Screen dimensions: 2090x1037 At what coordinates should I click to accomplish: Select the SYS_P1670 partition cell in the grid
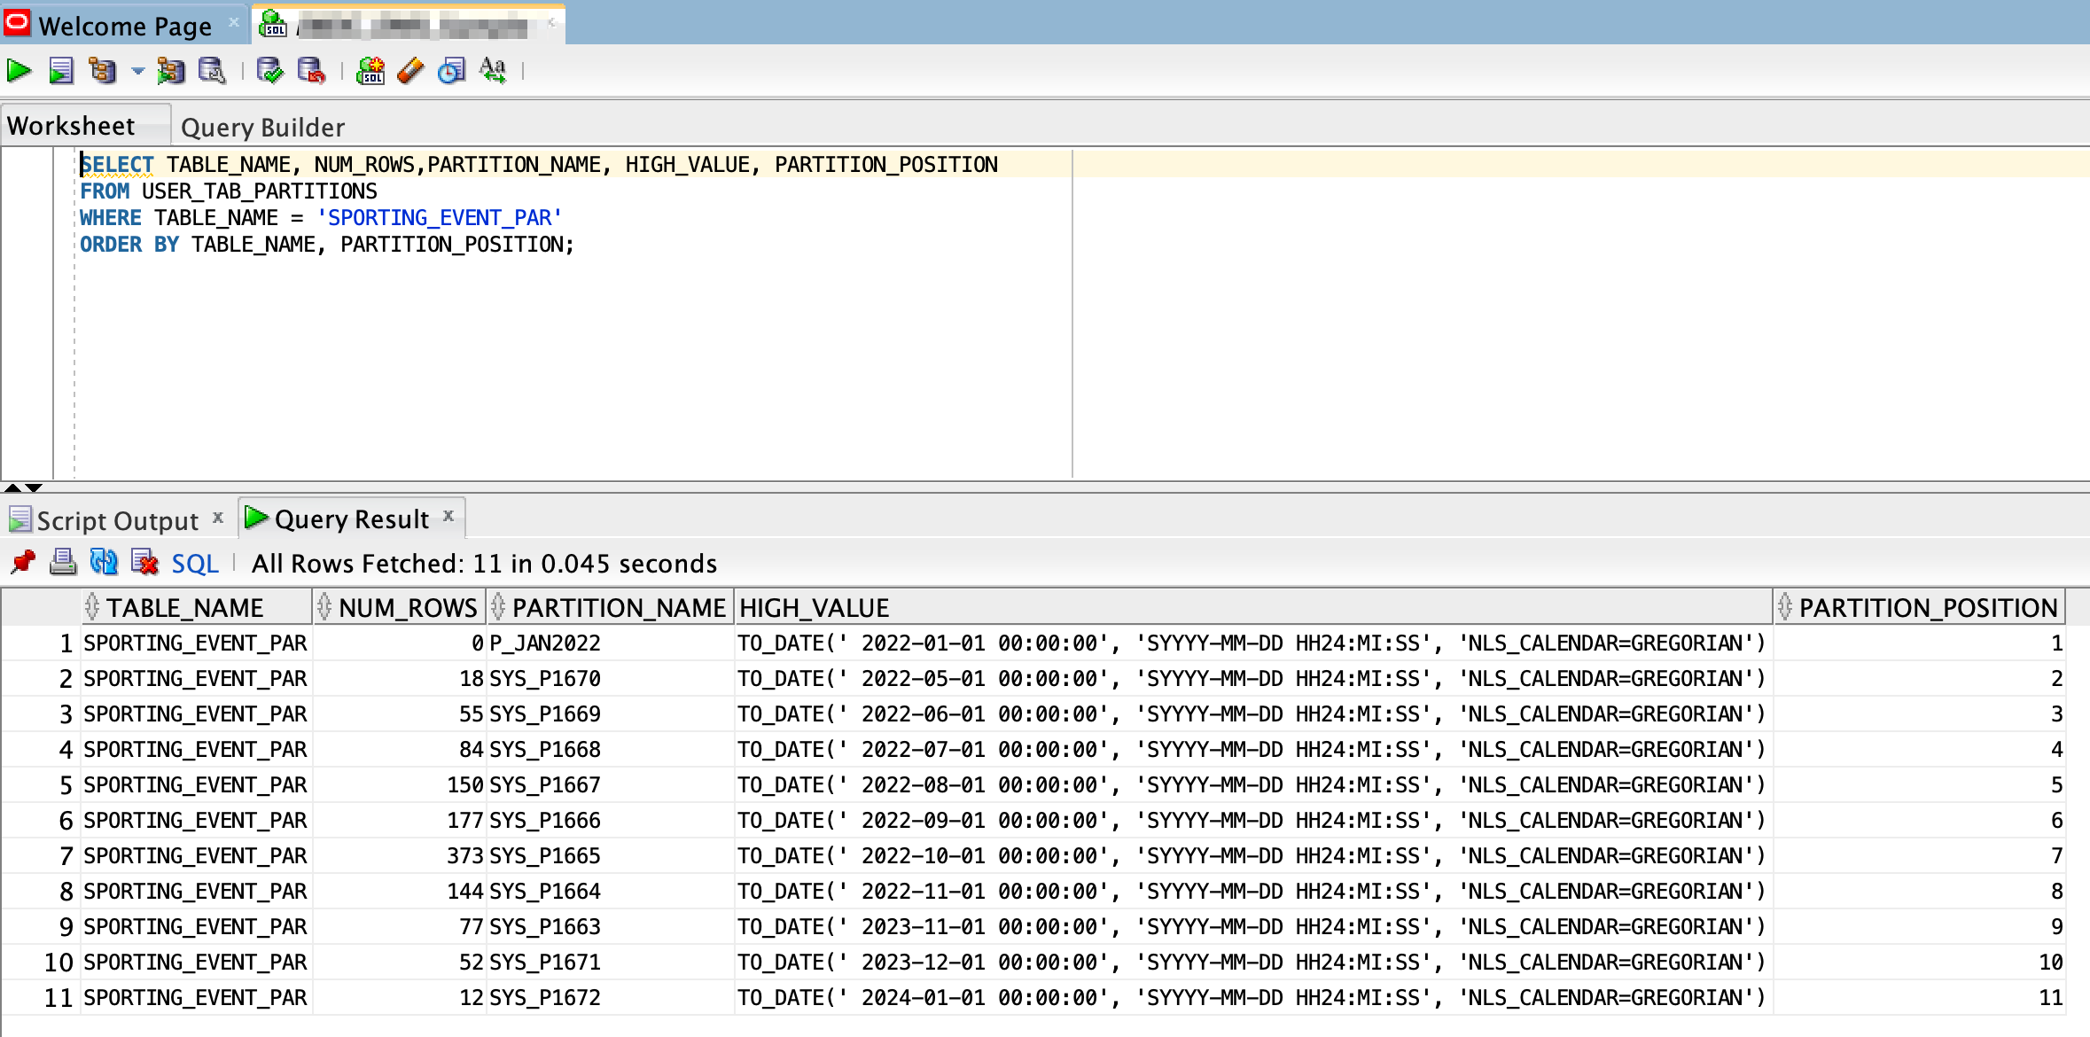(544, 678)
